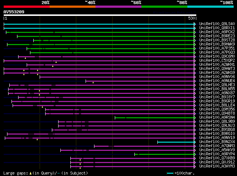Click the green alignment bar of UniRef100_A9RSN4
Viewport: 237px width, 176px height.
[154, 118]
